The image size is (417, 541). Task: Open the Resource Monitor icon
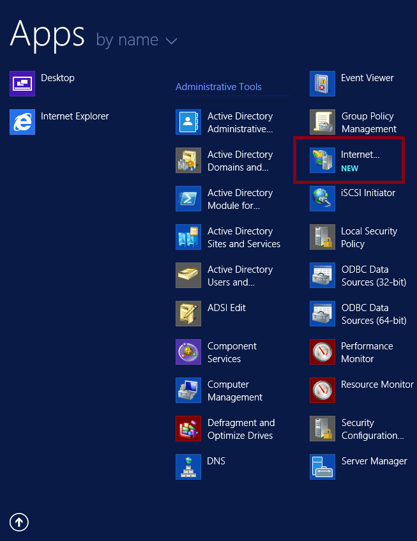(x=322, y=390)
